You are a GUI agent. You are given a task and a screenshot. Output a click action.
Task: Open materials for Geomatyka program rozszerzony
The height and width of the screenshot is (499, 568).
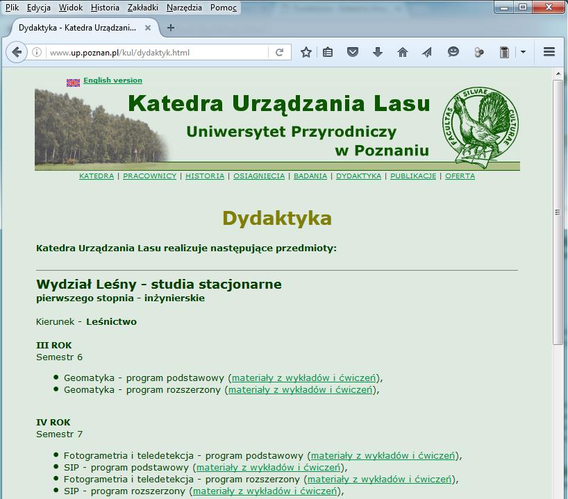tap(300, 390)
